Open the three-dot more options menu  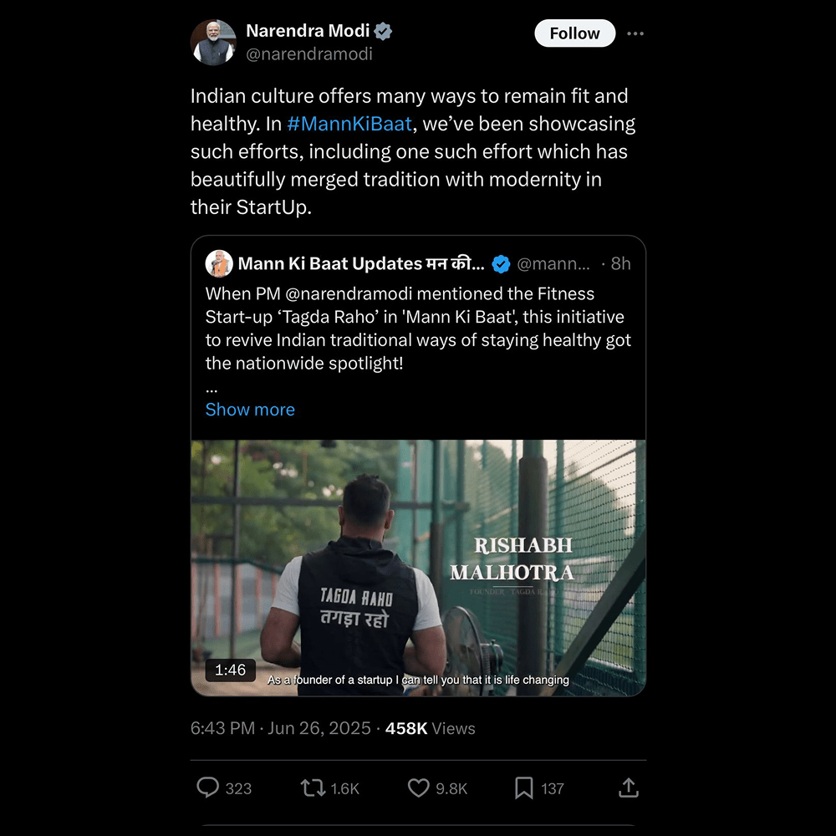click(x=635, y=33)
